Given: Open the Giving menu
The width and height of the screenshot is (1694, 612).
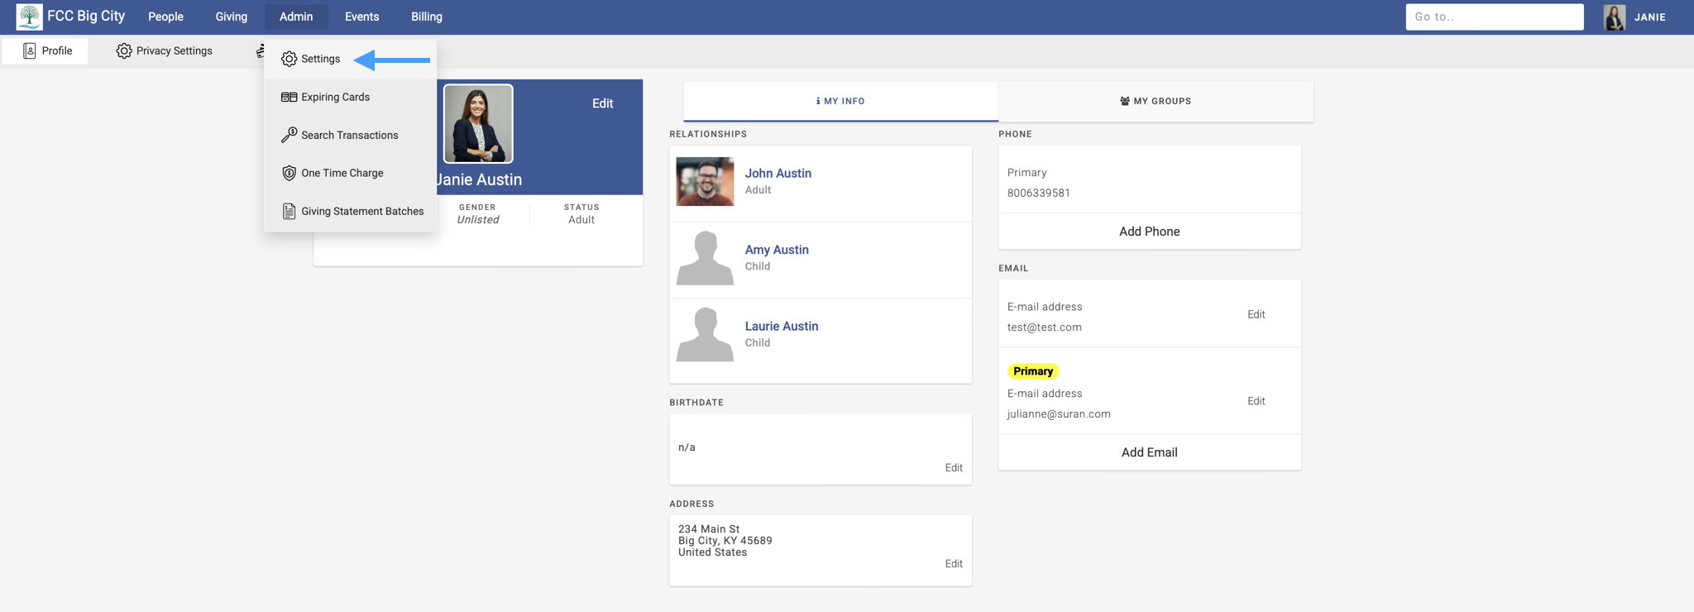Looking at the screenshot, I should 231,17.
